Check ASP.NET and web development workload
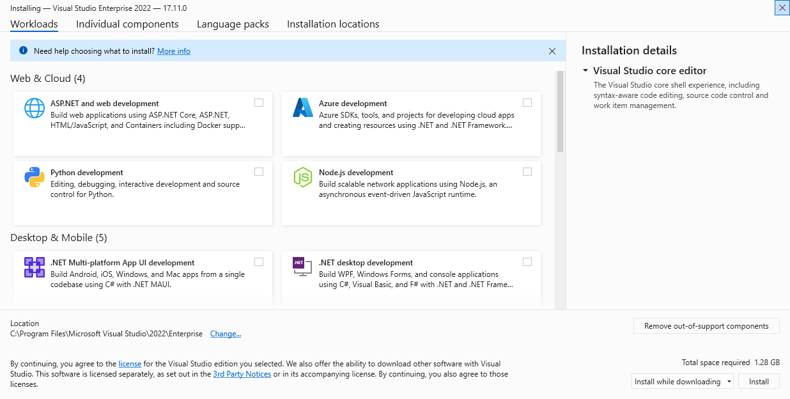790x399 pixels. click(259, 102)
